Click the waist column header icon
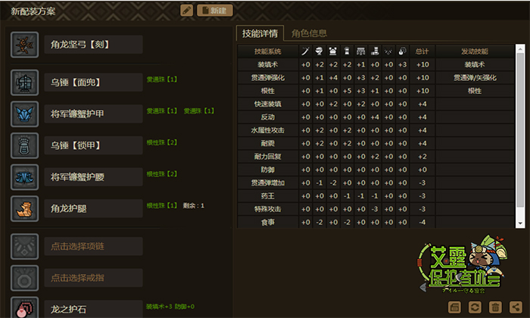The width and height of the screenshot is (530, 318). (x=360, y=51)
